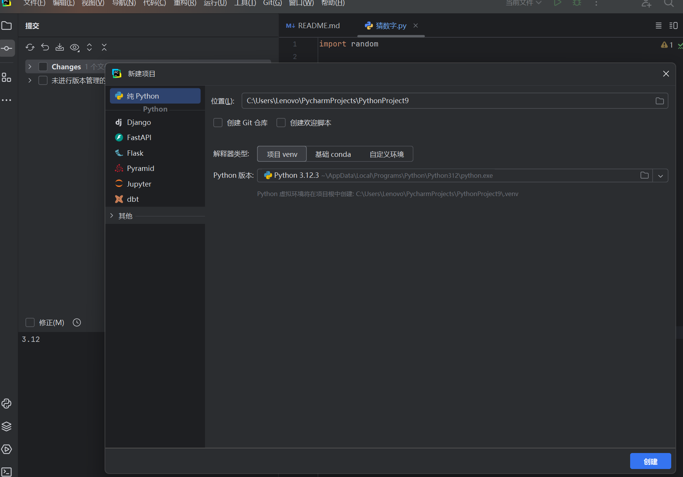Screen dimensions: 683x477
Task: Open the 代码(C) menu
Action: click(x=154, y=3)
